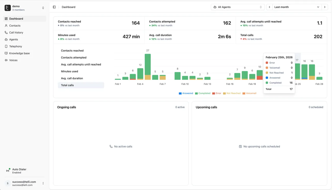Open account options three-dot menu
332x190 pixels.
pyautogui.click(x=43, y=183)
